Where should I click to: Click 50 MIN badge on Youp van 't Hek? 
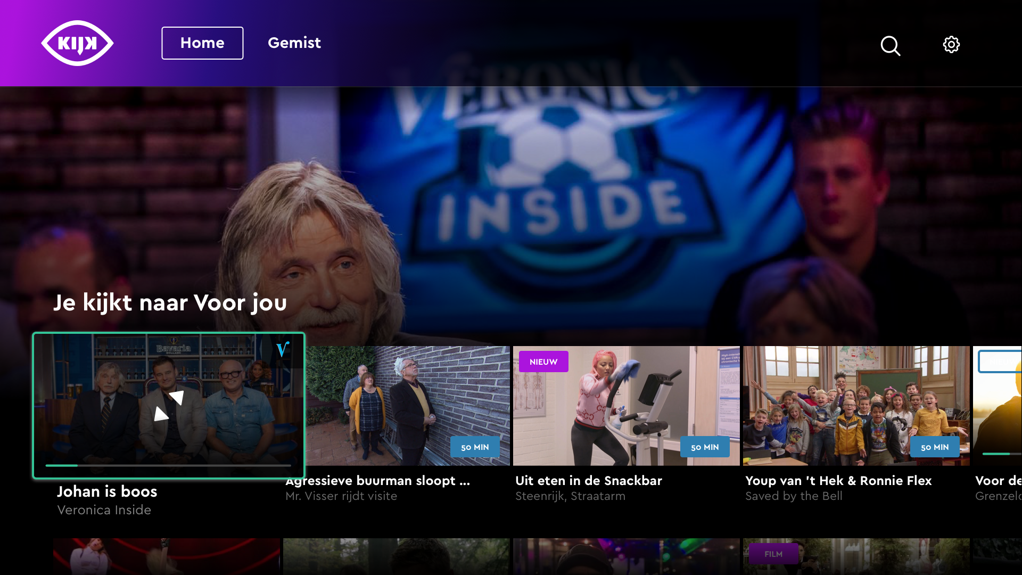click(935, 447)
